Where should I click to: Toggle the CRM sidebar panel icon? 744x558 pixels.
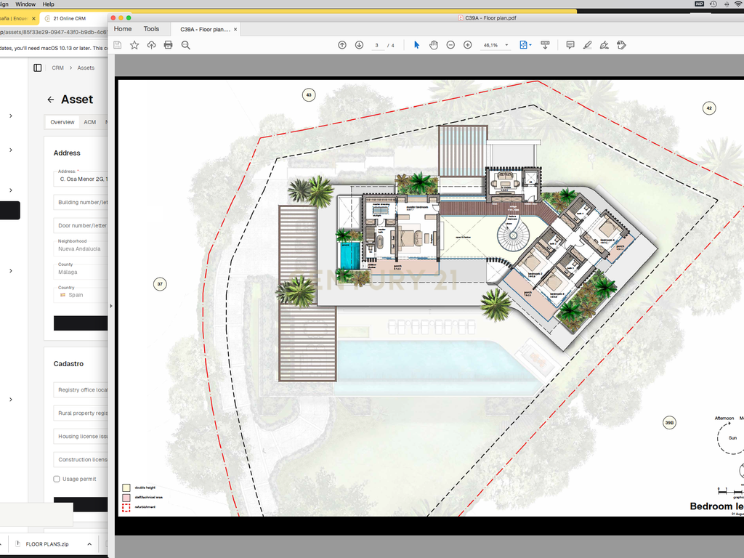pos(38,68)
